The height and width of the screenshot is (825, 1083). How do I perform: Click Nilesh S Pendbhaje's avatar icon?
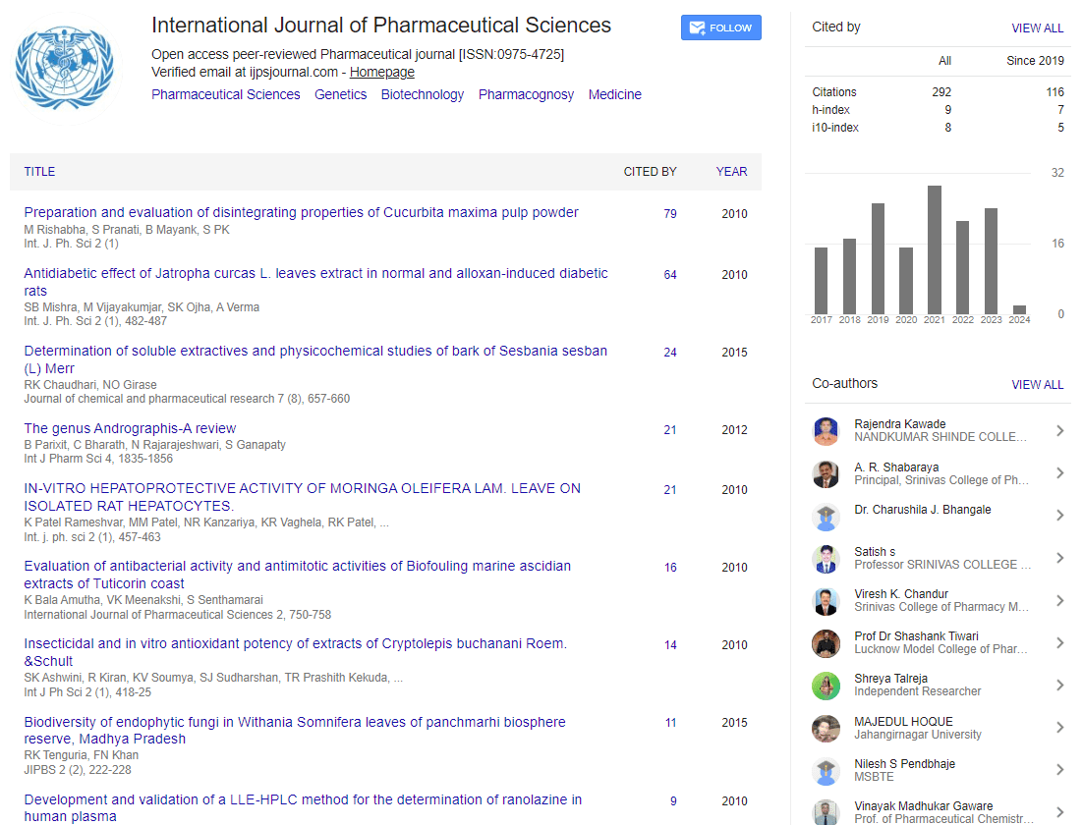click(x=826, y=770)
